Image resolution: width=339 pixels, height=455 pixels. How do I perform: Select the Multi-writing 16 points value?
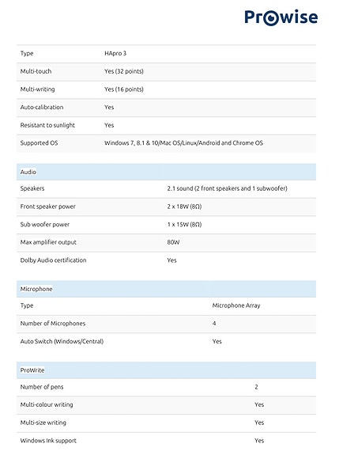point(124,89)
